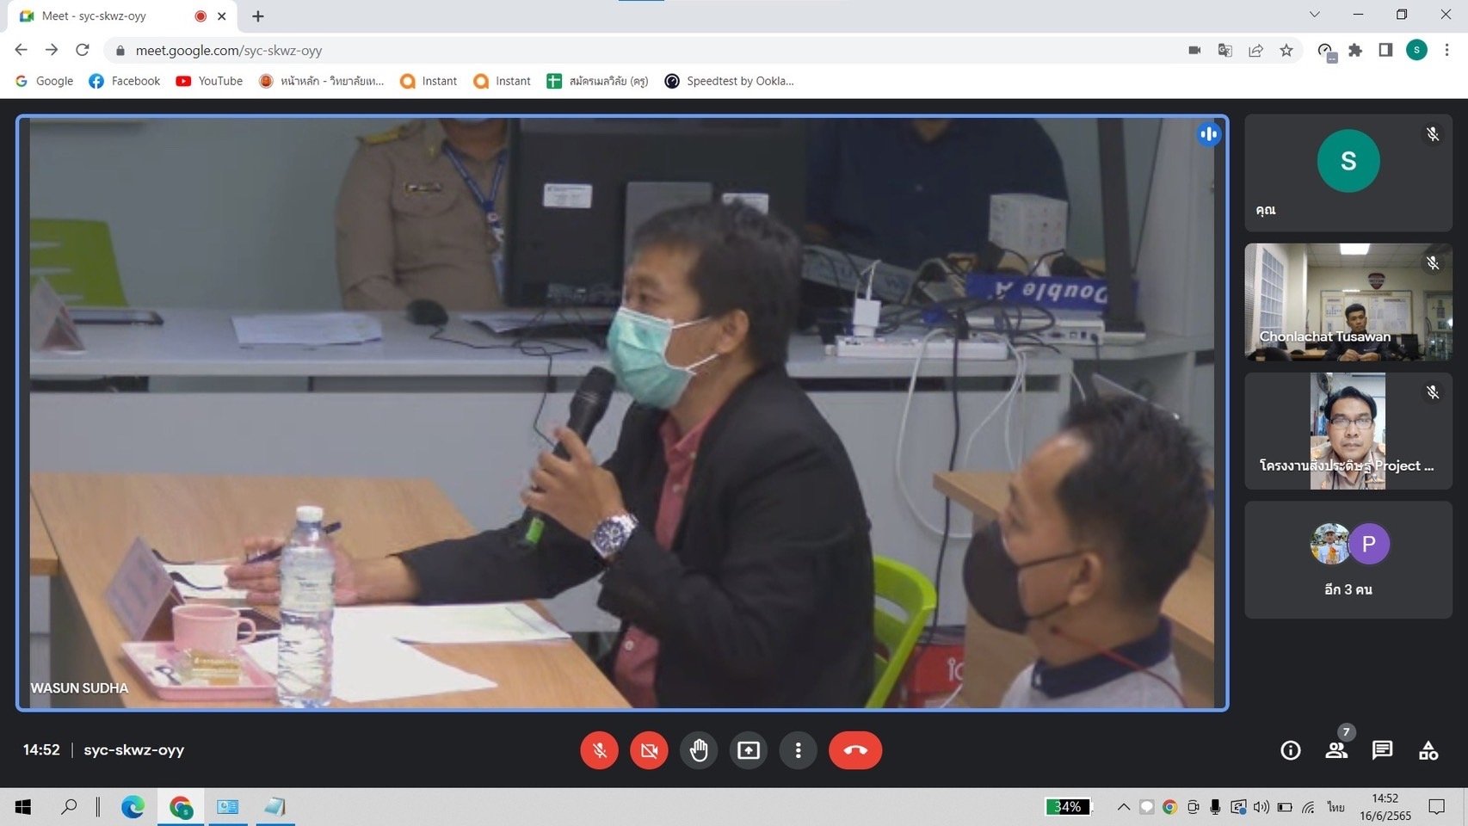Open the Activities panel icon
Screen dimensions: 1468x826
click(1428, 750)
